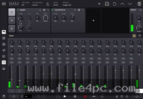143x99 pixels.
Task: Click the lock icon at bottom left
Action: (4, 96)
